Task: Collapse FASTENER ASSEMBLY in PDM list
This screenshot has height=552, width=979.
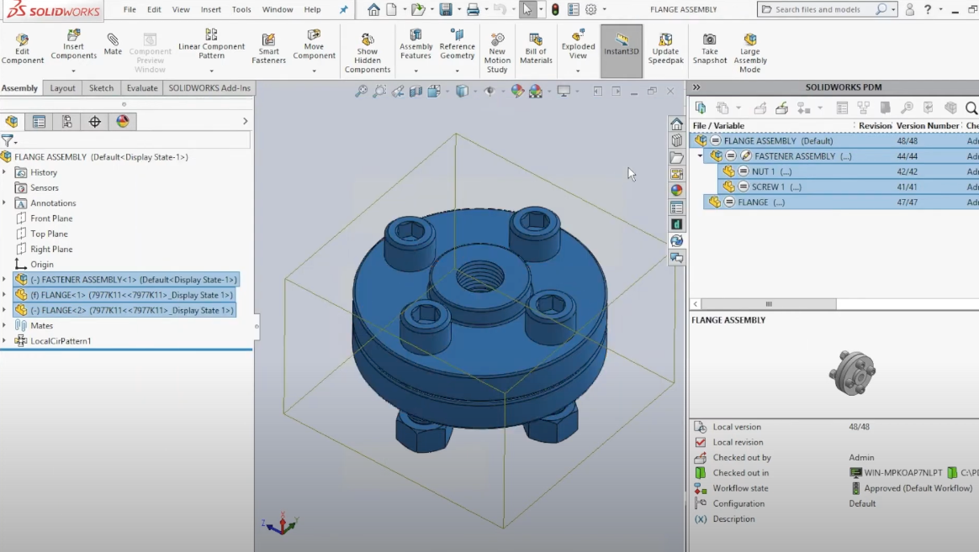Action: pyautogui.click(x=700, y=156)
